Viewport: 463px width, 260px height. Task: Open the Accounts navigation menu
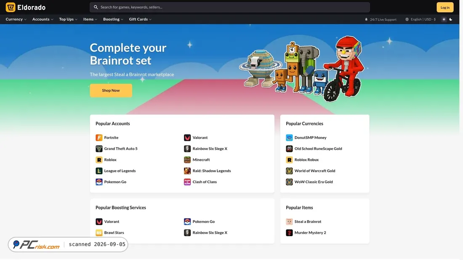(43, 19)
